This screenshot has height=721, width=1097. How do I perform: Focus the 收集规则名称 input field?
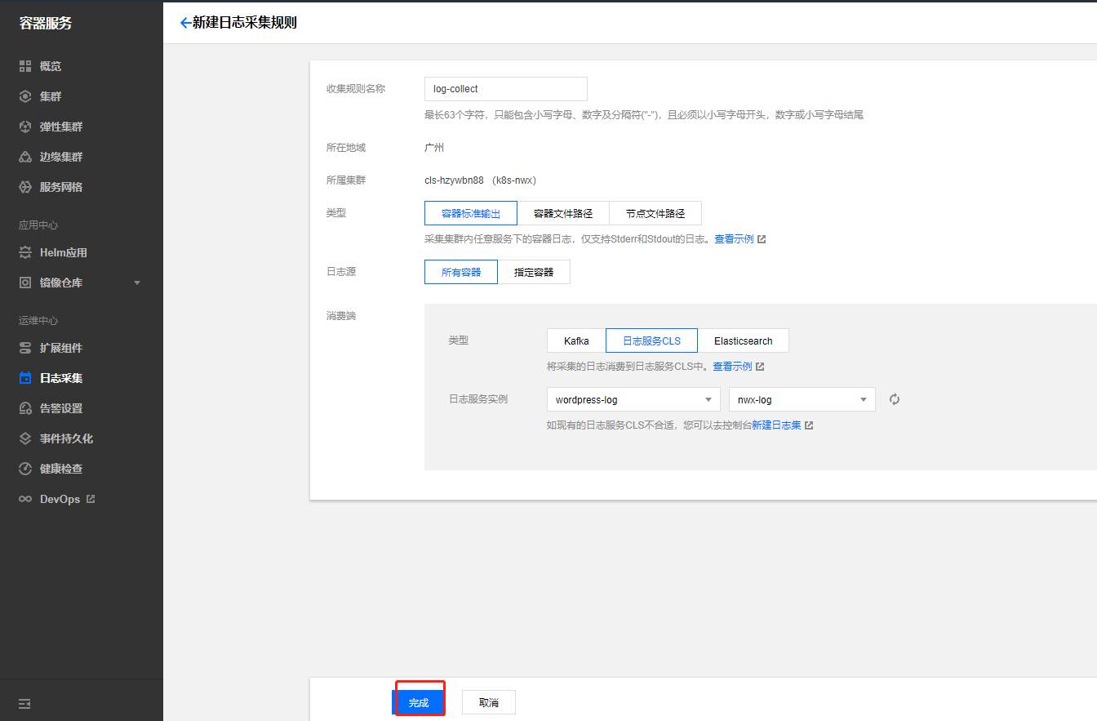click(x=506, y=89)
